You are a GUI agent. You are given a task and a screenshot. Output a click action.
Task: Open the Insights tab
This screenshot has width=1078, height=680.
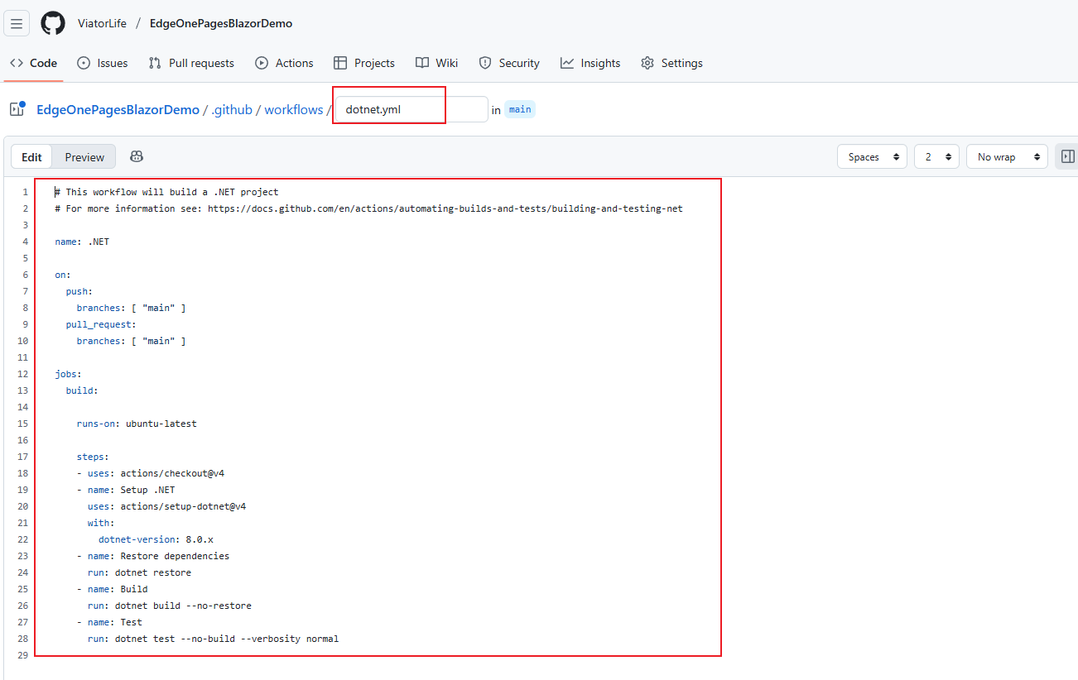coord(590,63)
